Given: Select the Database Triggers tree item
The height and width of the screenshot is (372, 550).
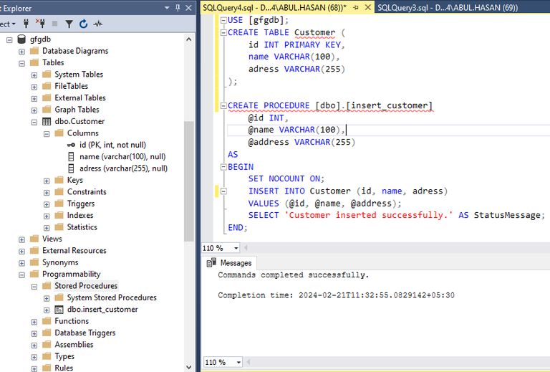Looking at the screenshot, I should click(x=85, y=333).
